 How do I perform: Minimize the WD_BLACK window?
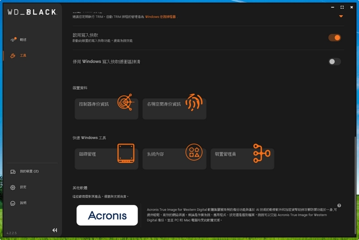(332, 7)
